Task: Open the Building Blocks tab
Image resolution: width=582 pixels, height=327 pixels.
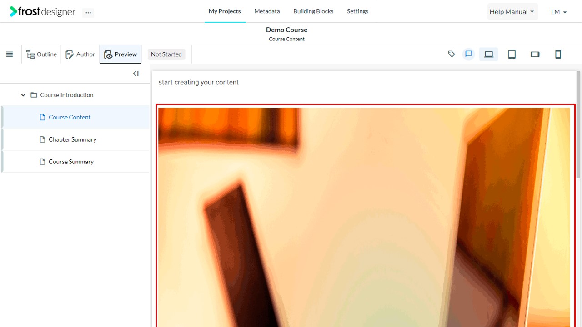Action: point(313,11)
